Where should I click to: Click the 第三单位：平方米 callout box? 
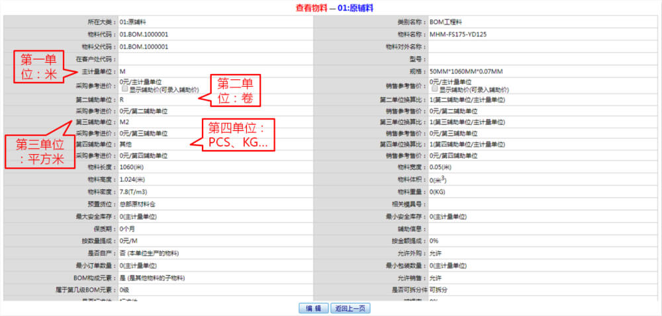click(40, 151)
